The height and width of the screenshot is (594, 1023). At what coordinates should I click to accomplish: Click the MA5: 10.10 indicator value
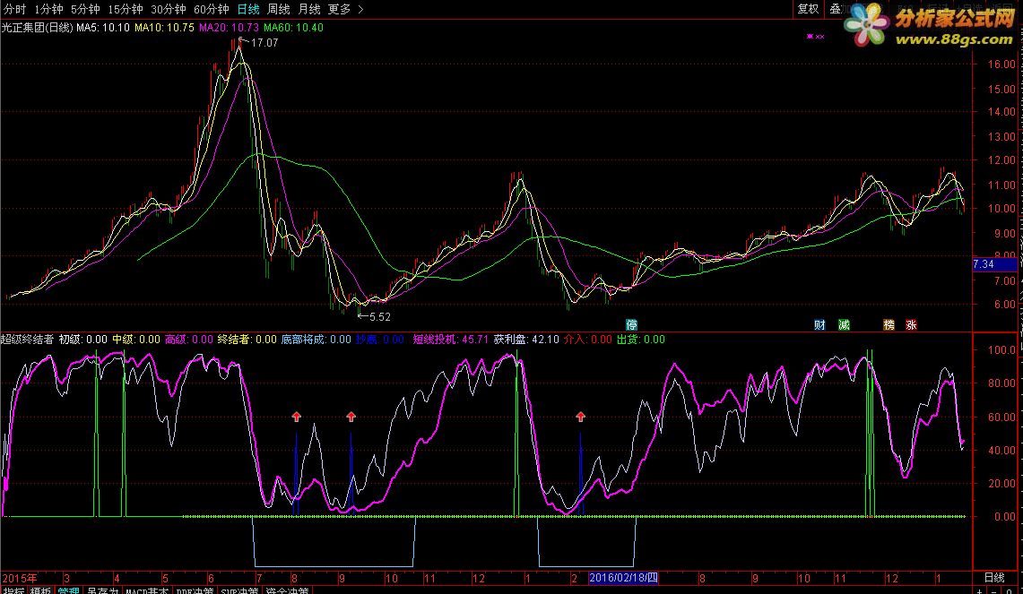click(x=103, y=28)
